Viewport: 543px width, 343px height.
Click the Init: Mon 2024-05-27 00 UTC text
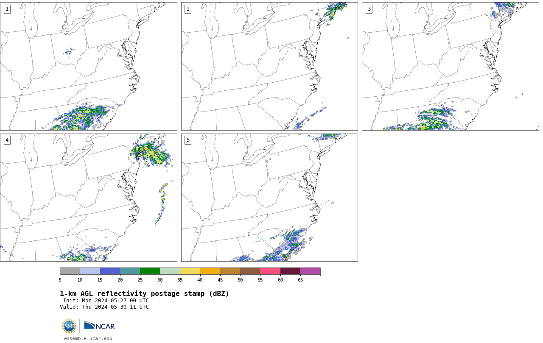pyautogui.click(x=106, y=301)
